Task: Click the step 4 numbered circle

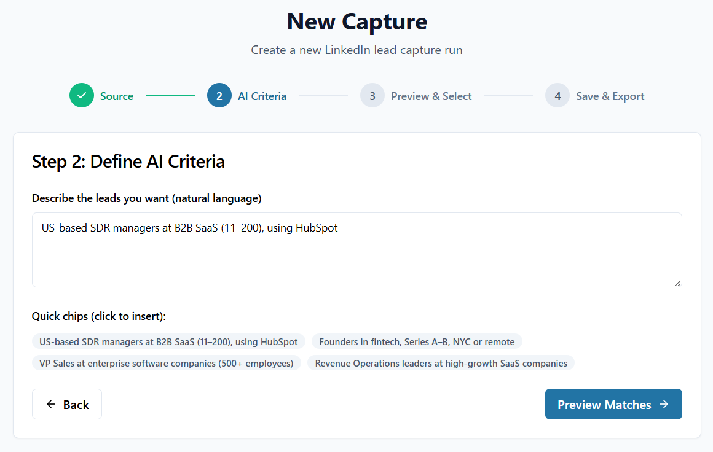Action: [557, 96]
